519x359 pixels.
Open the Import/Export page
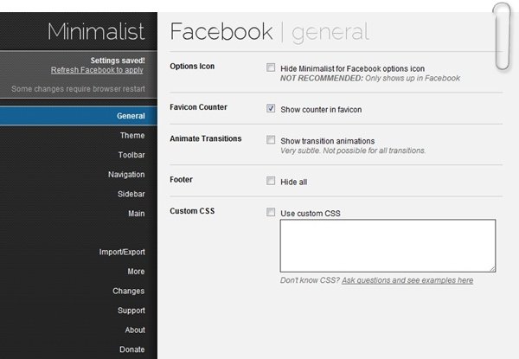(x=122, y=252)
